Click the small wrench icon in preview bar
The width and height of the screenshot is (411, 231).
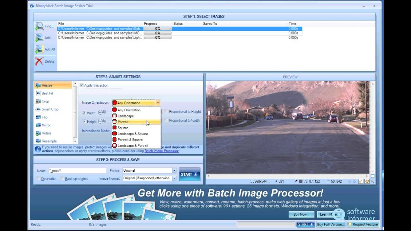(372, 181)
